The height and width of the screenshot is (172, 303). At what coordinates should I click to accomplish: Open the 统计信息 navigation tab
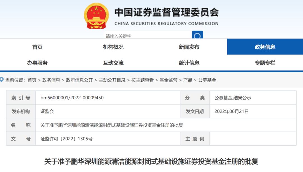coord(189,63)
